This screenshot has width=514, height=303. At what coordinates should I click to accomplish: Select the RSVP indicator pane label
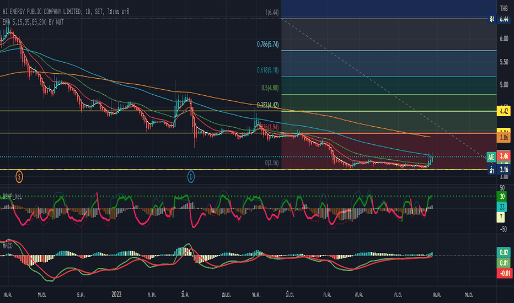[x=12, y=197]
